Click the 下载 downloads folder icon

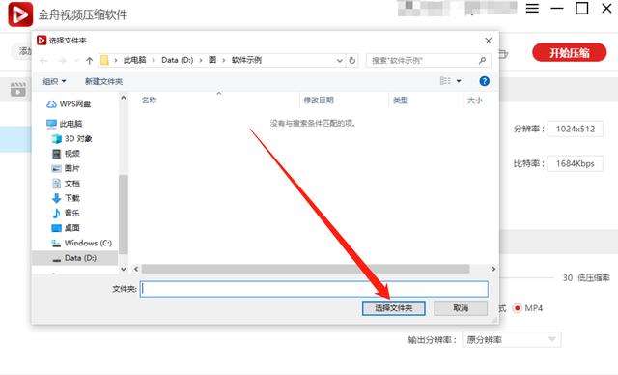click(56, 198)
